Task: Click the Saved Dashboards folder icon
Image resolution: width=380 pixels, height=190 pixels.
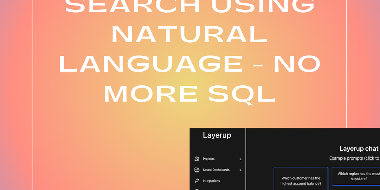Action: [x=197, y=170]
